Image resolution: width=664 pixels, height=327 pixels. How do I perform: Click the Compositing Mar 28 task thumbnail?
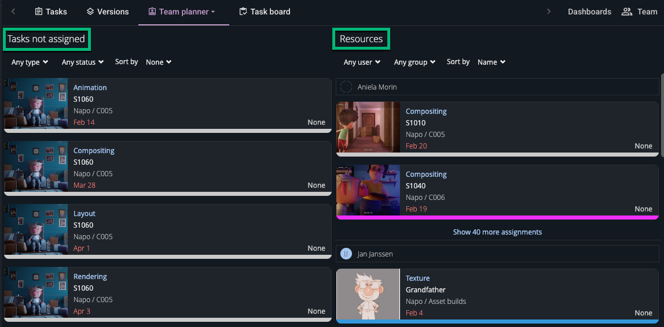pyautogui.click(x=36, y=166)
